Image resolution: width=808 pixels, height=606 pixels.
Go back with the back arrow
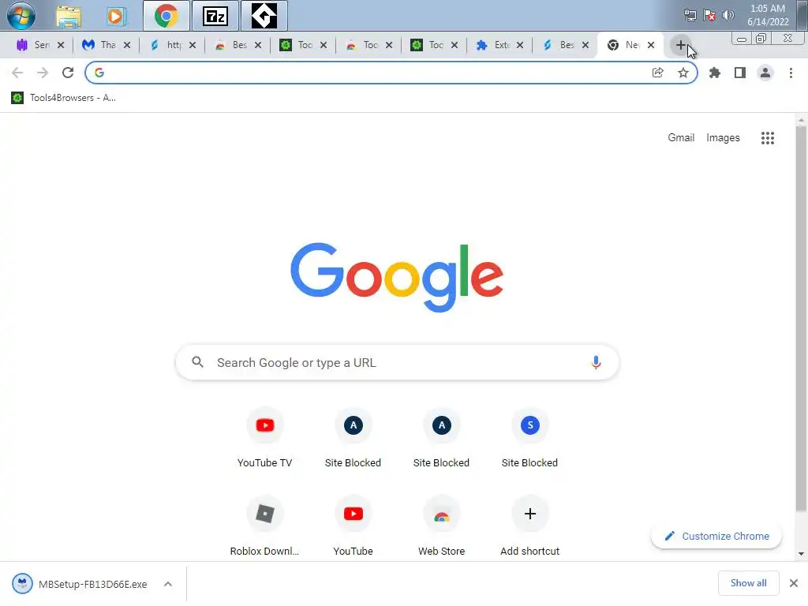(17, 73)
